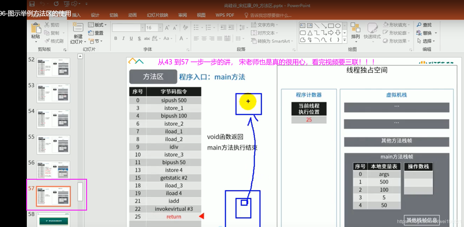Decrease list indent level

point(223,27)
